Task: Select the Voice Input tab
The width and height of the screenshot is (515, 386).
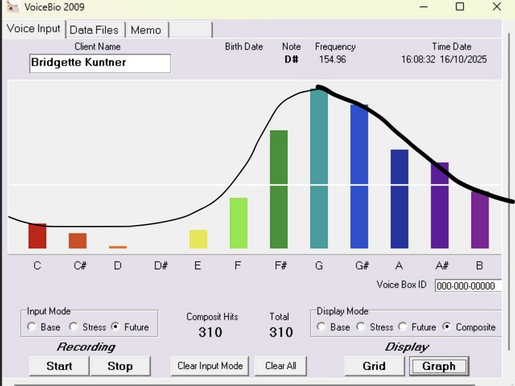Action: [33, 29]
